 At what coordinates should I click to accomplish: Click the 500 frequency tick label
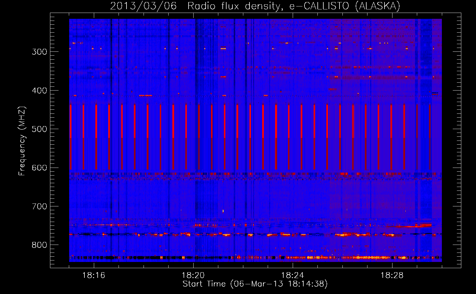39,129
